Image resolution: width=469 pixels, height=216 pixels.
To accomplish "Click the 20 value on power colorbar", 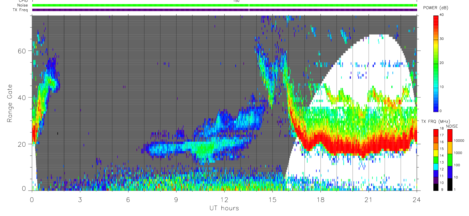I will click(442, 63).
